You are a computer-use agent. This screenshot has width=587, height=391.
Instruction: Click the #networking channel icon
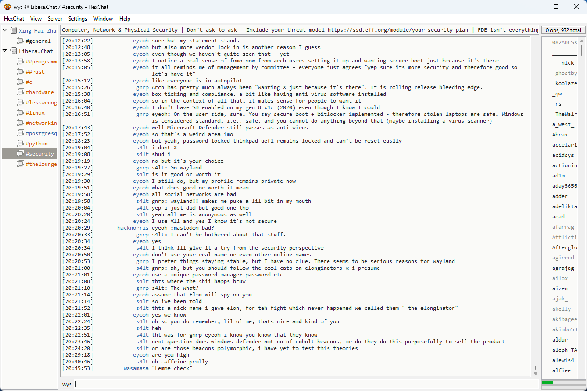(21, 123)
